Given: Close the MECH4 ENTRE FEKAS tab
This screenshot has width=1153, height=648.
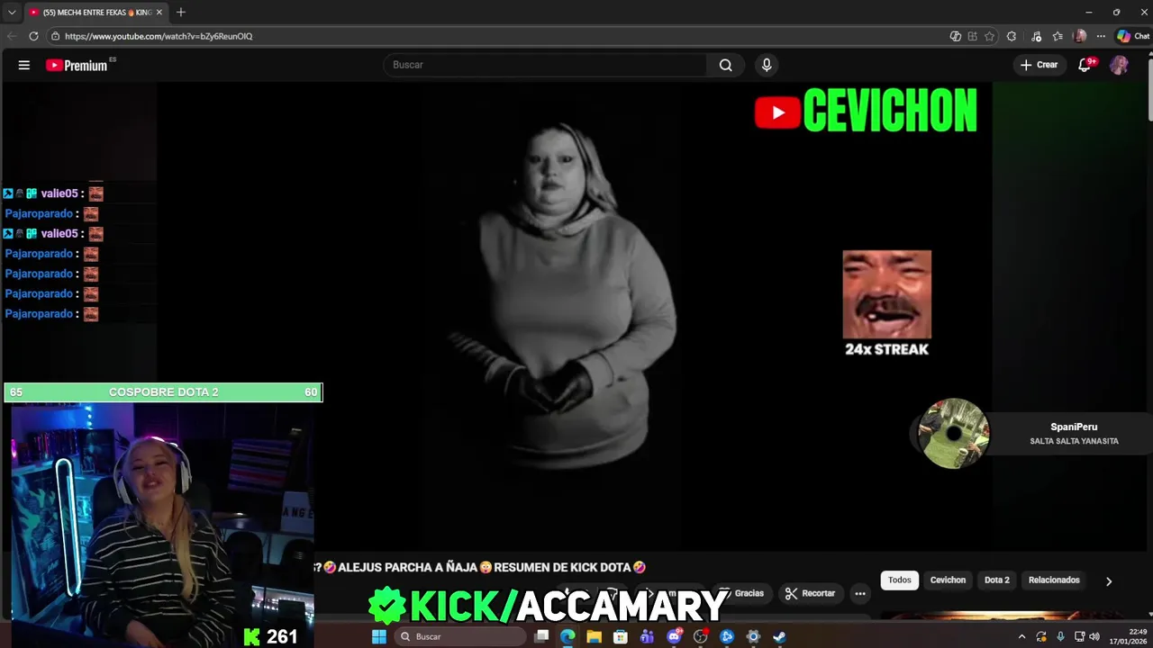Looking at the screenshot, I should (x=159, y=13).
